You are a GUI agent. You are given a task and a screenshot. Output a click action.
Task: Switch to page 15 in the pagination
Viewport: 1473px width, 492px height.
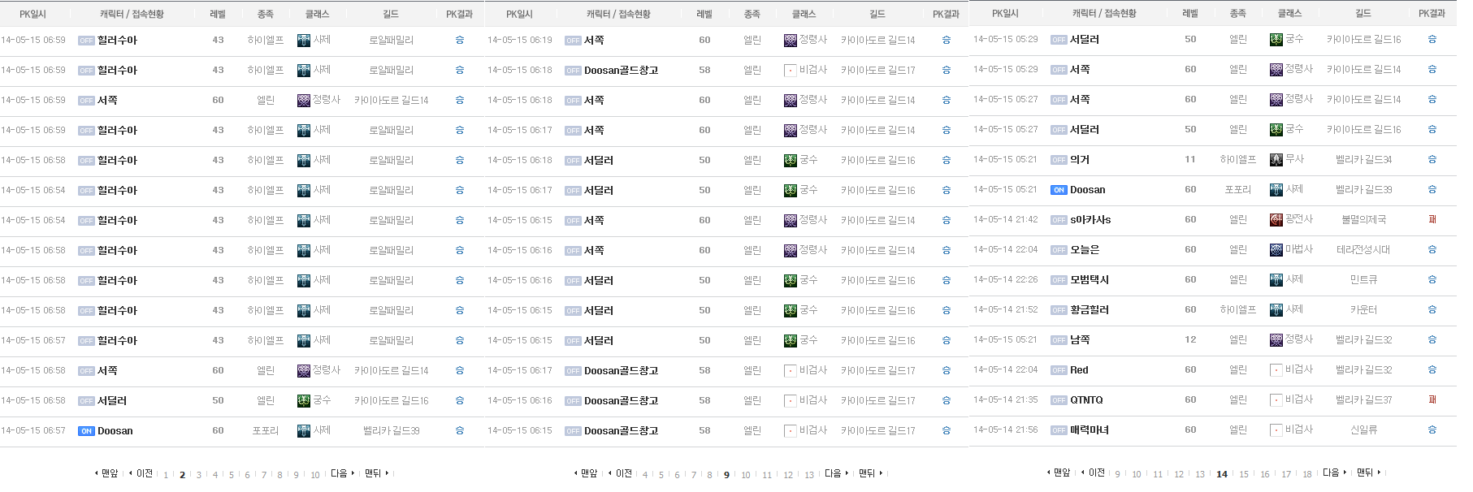click(x=1243, y=474)
